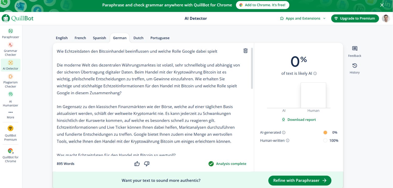Click the thumbs up rating icon
Viewport: 393px width, 188px height.
click(x=137, y=164)
